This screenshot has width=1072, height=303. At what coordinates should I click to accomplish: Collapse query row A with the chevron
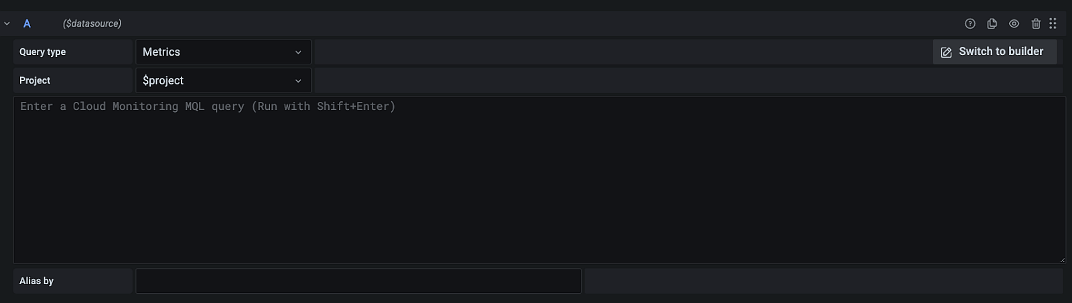pyautogui.click(x=7, y=23)
